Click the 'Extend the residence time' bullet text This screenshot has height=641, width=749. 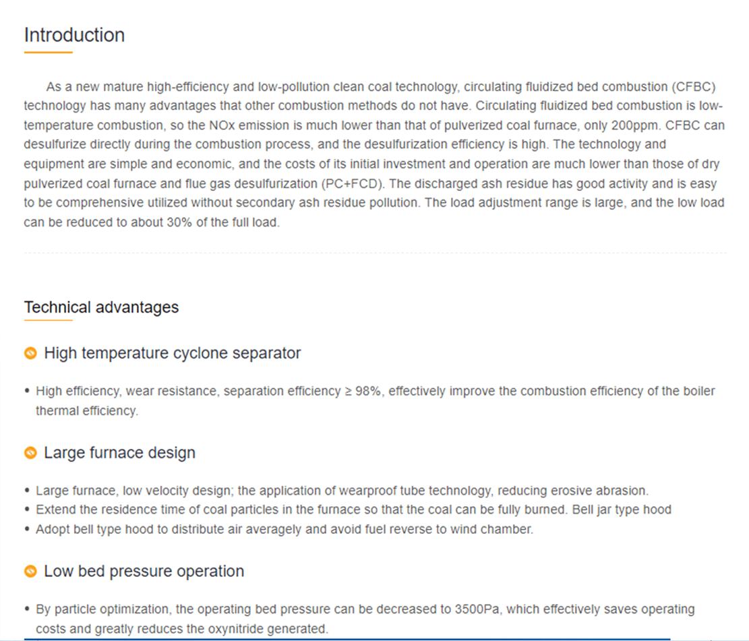click(353, 510)
